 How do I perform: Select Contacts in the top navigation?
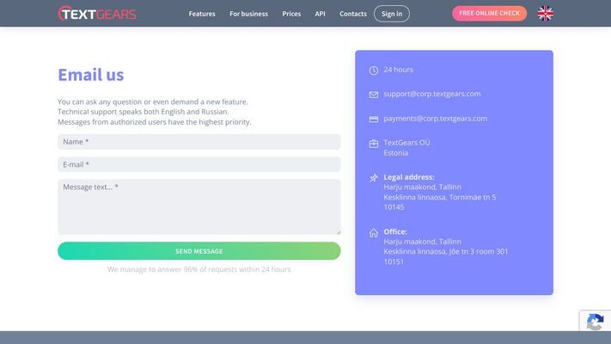[x=352, y=14]
